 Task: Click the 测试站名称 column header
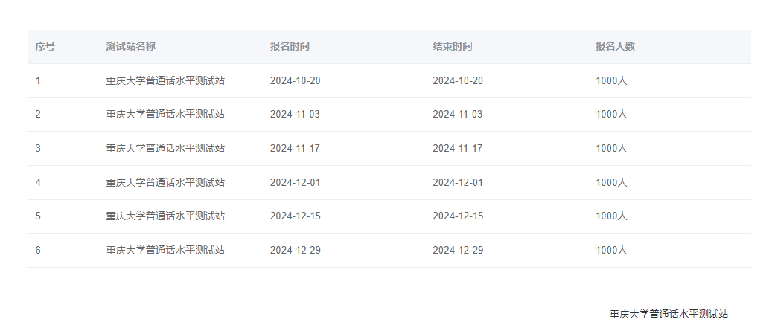coord(130,46)
